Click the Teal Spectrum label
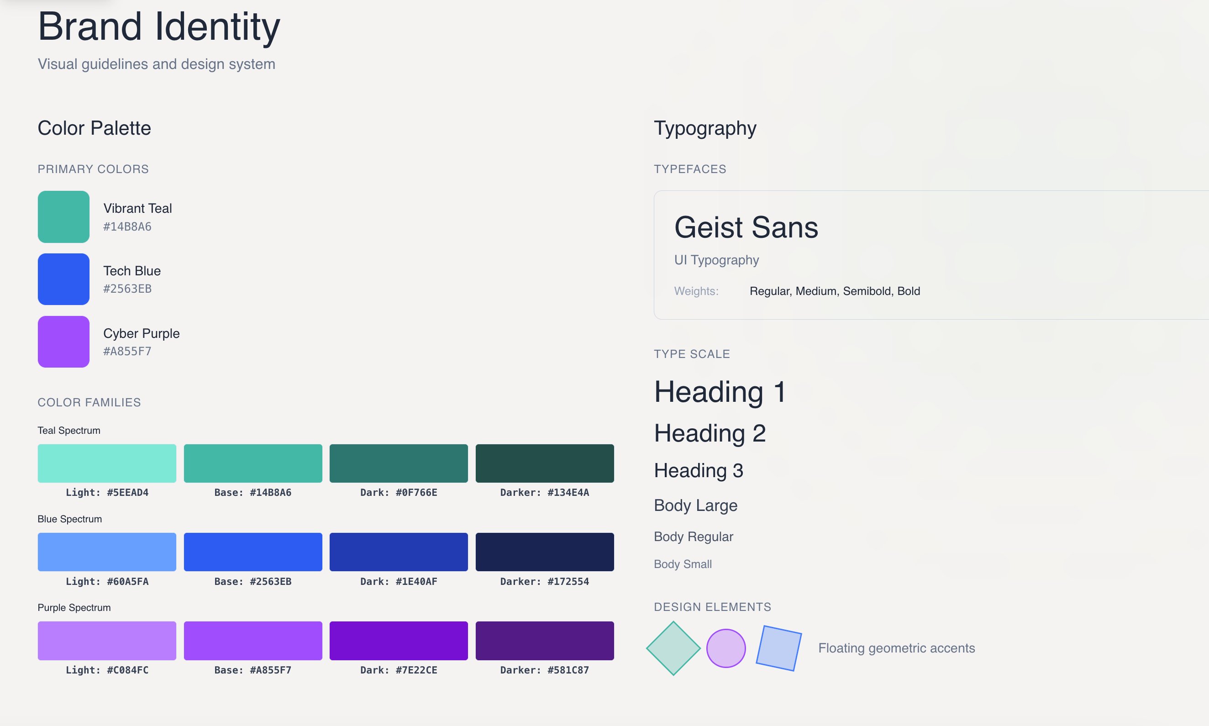This screenshot has width=1209, height=726. coord(69,431)
